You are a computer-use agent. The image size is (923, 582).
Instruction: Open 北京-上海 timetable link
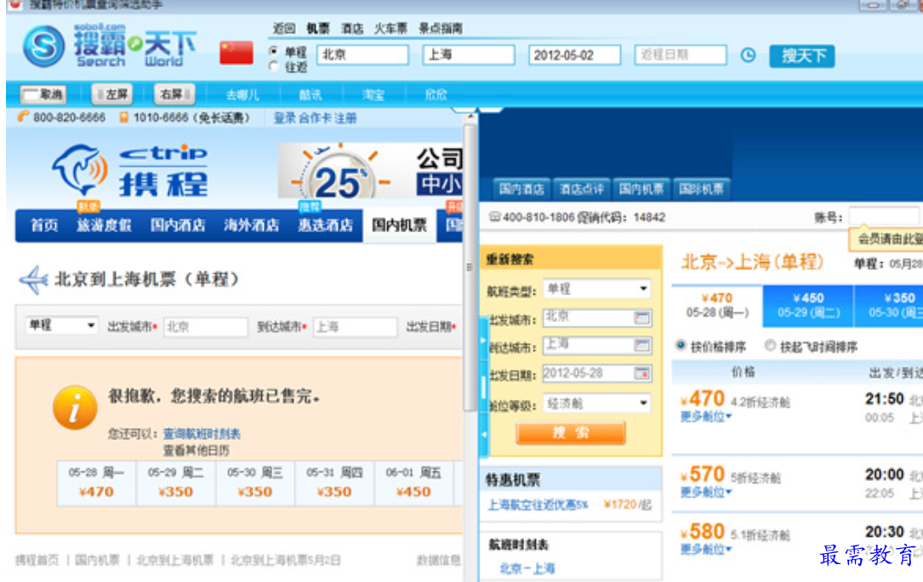click(527, 568)
